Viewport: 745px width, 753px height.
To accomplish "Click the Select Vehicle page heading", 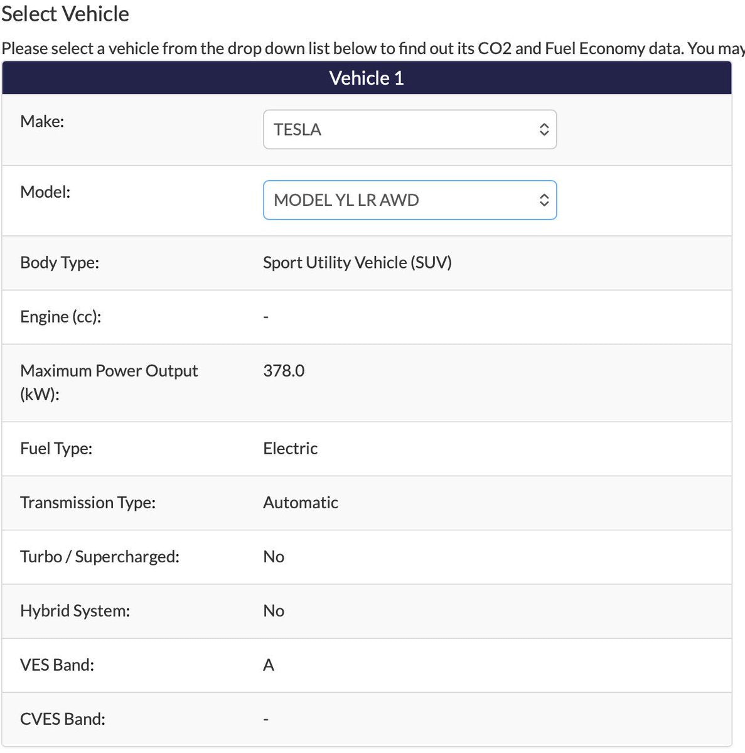I will point(65,13).
